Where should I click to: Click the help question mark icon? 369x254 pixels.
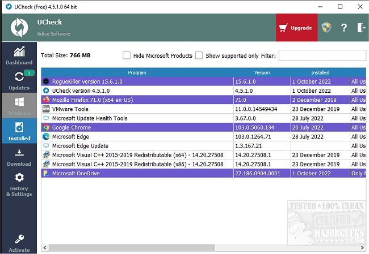343,28
